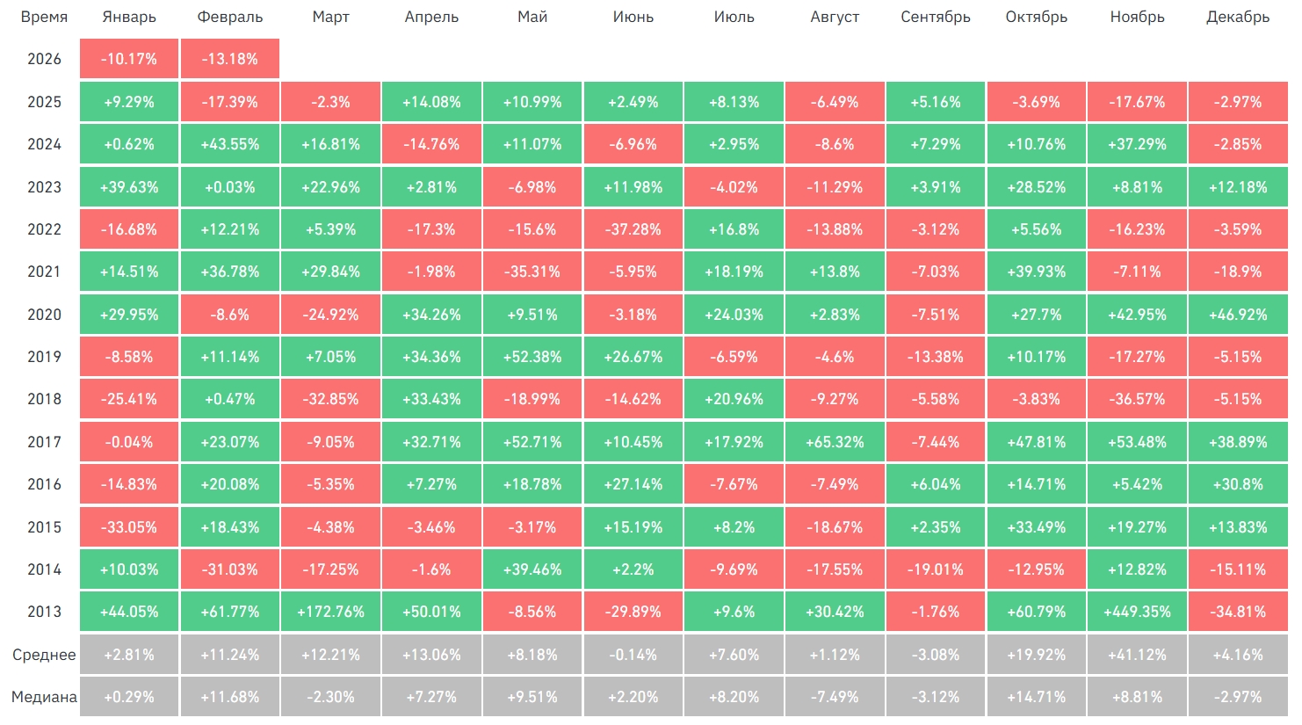
Task: Select the +43.55% cell in February 2024
Action: [x=230, y=144]
